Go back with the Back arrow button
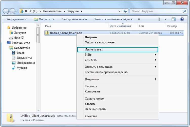 tap(6, 11)
